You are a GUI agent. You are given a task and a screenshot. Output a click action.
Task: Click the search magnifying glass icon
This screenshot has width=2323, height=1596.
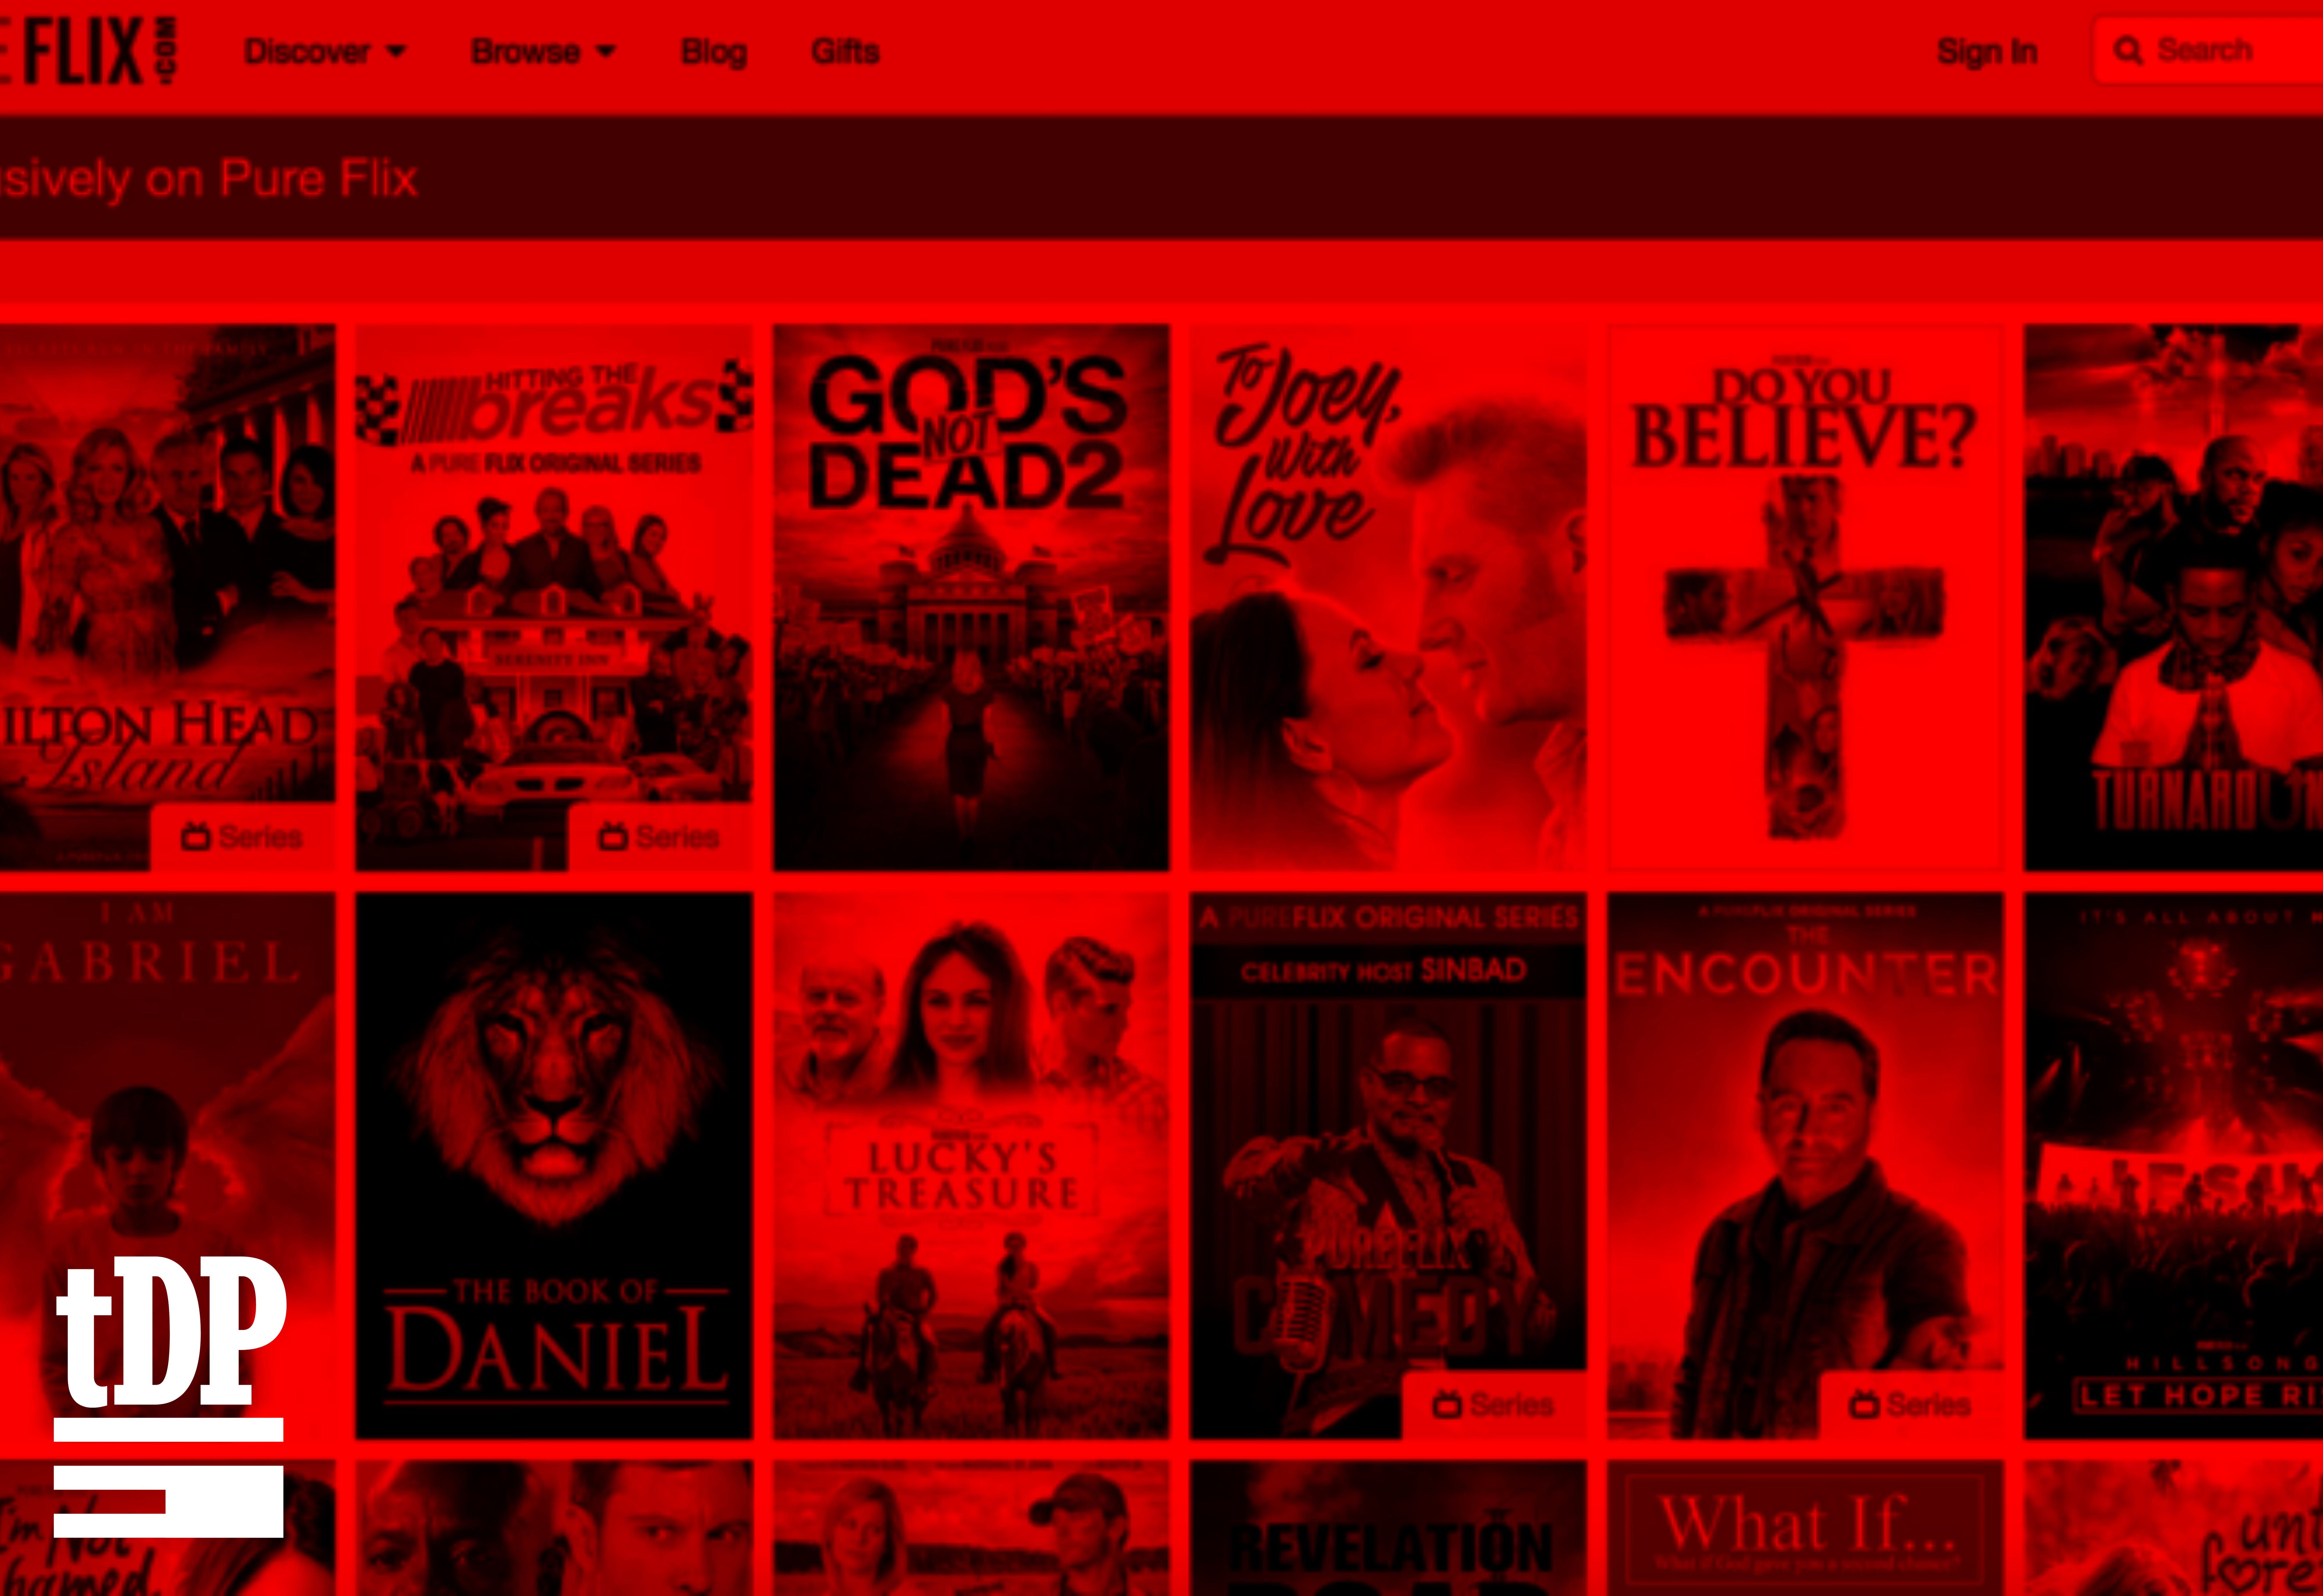point(2128,51)
